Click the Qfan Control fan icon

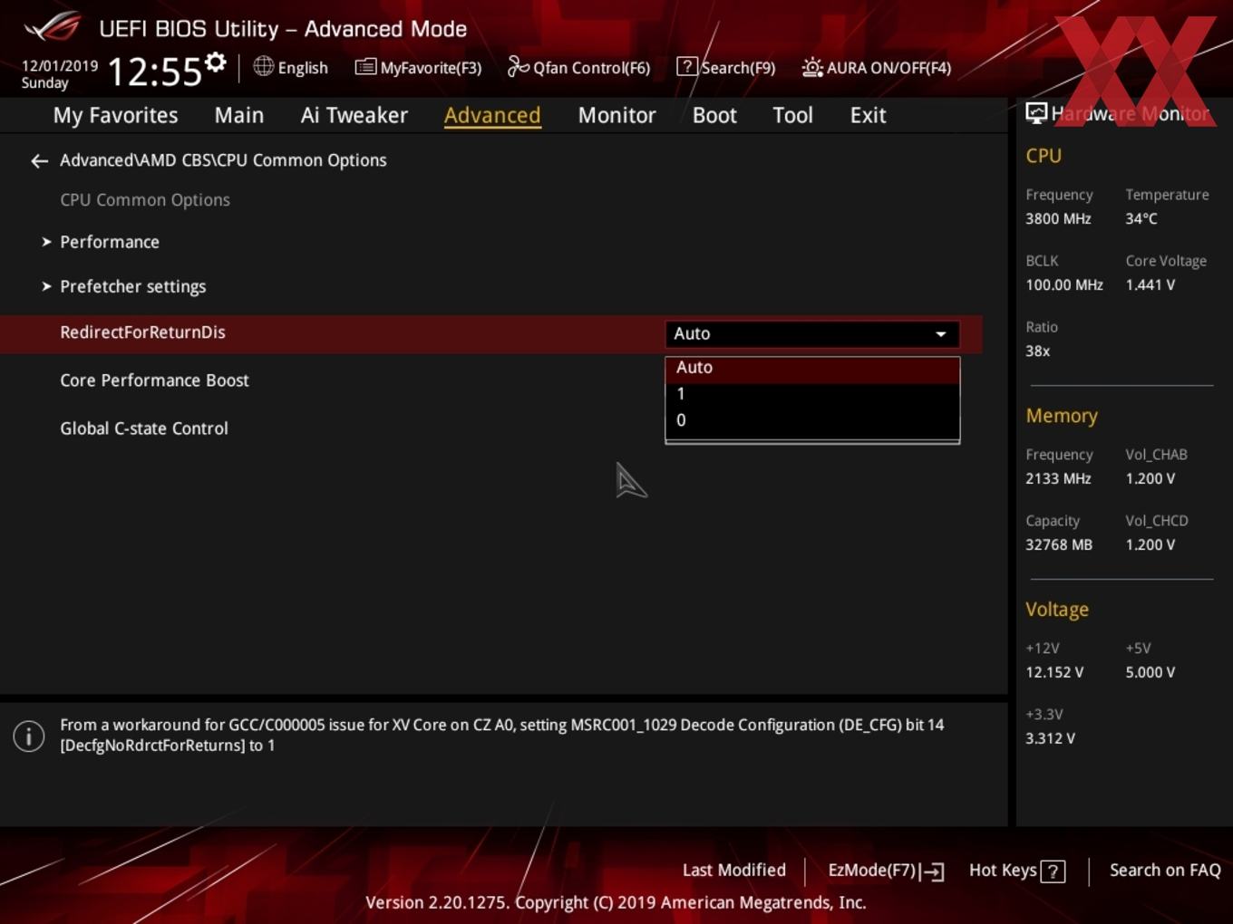[518, 66]
